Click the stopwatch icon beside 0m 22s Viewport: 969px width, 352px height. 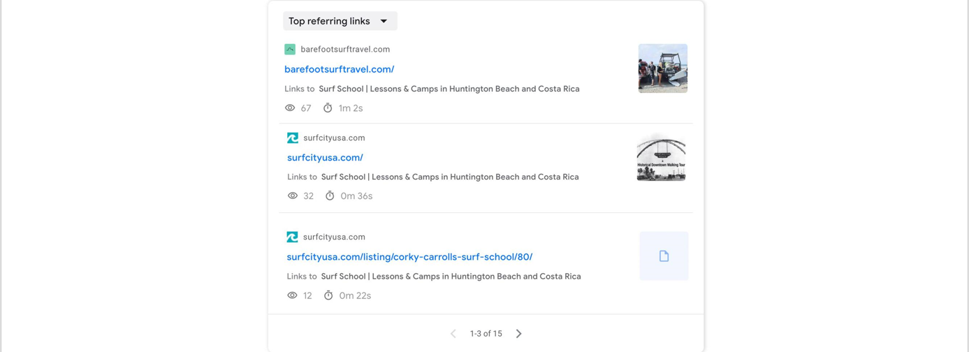pos(328,295)
